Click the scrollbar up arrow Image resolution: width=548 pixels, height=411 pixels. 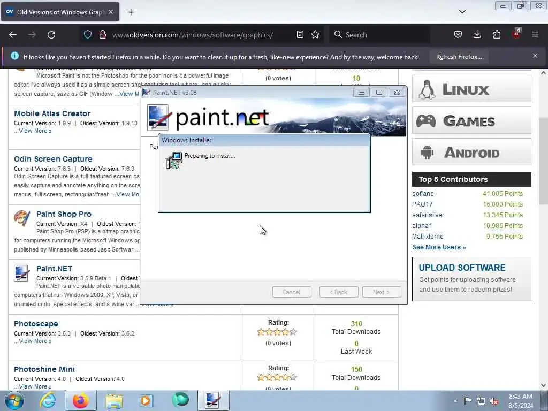coord(544,73)
